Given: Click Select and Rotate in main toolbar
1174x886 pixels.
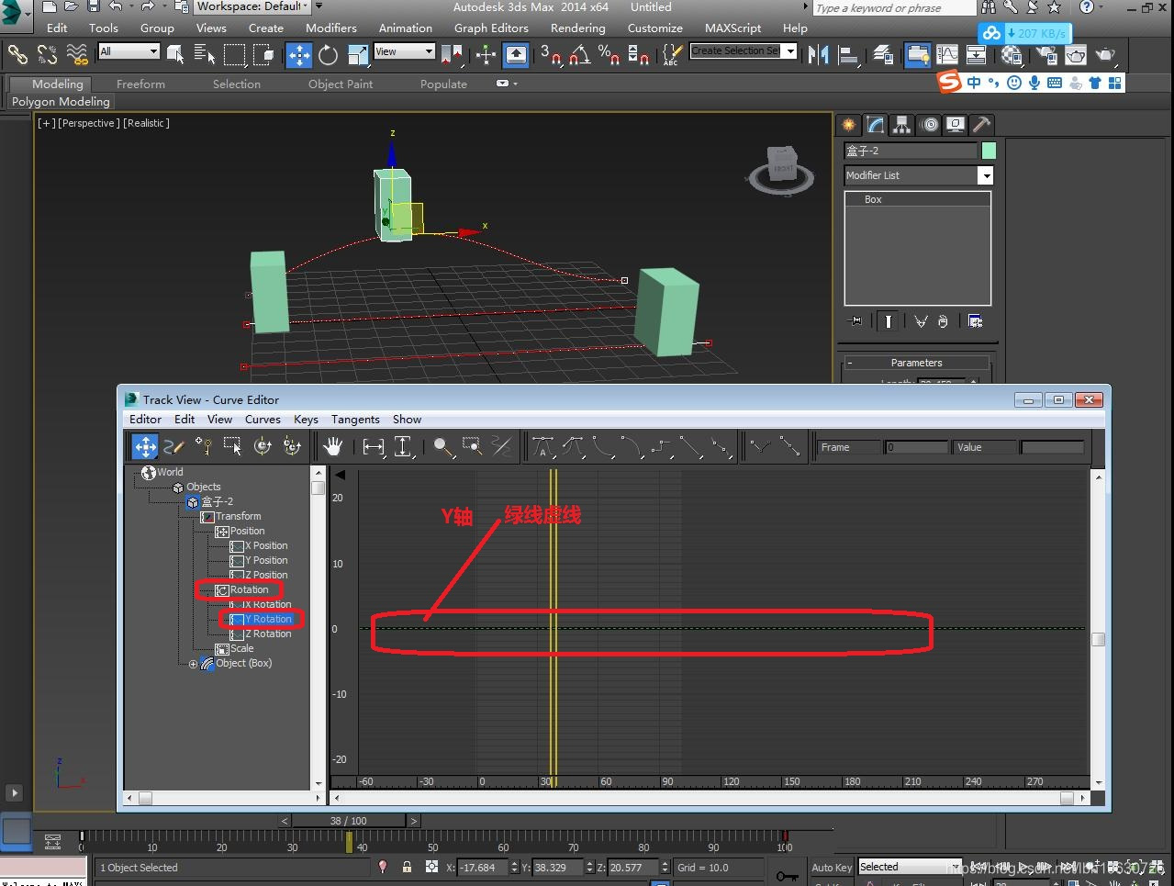Looking at the screenshot, I should coord(328,55).
